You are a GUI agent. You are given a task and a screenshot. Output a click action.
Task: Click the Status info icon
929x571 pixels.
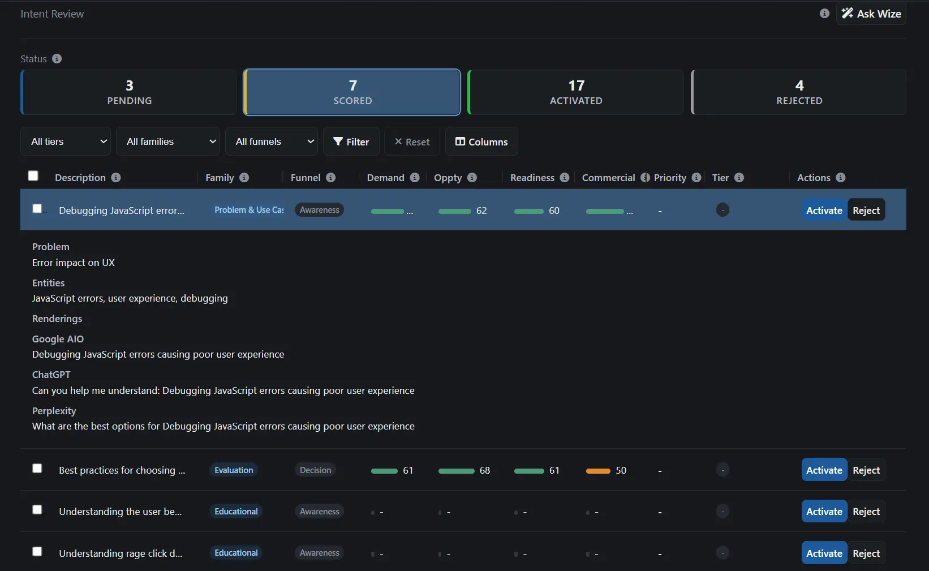pos(57,59)
